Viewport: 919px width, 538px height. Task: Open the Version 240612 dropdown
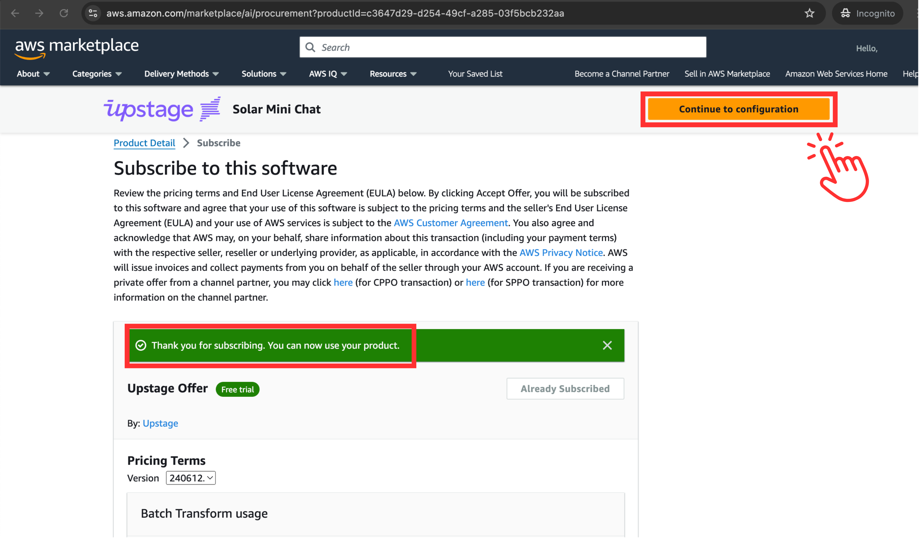[x=191, y=478]
